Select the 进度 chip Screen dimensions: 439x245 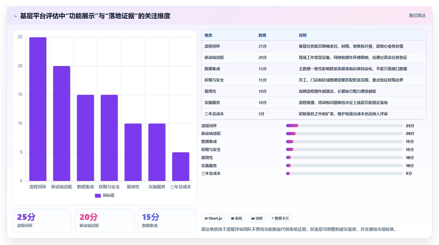pos(257,218)
